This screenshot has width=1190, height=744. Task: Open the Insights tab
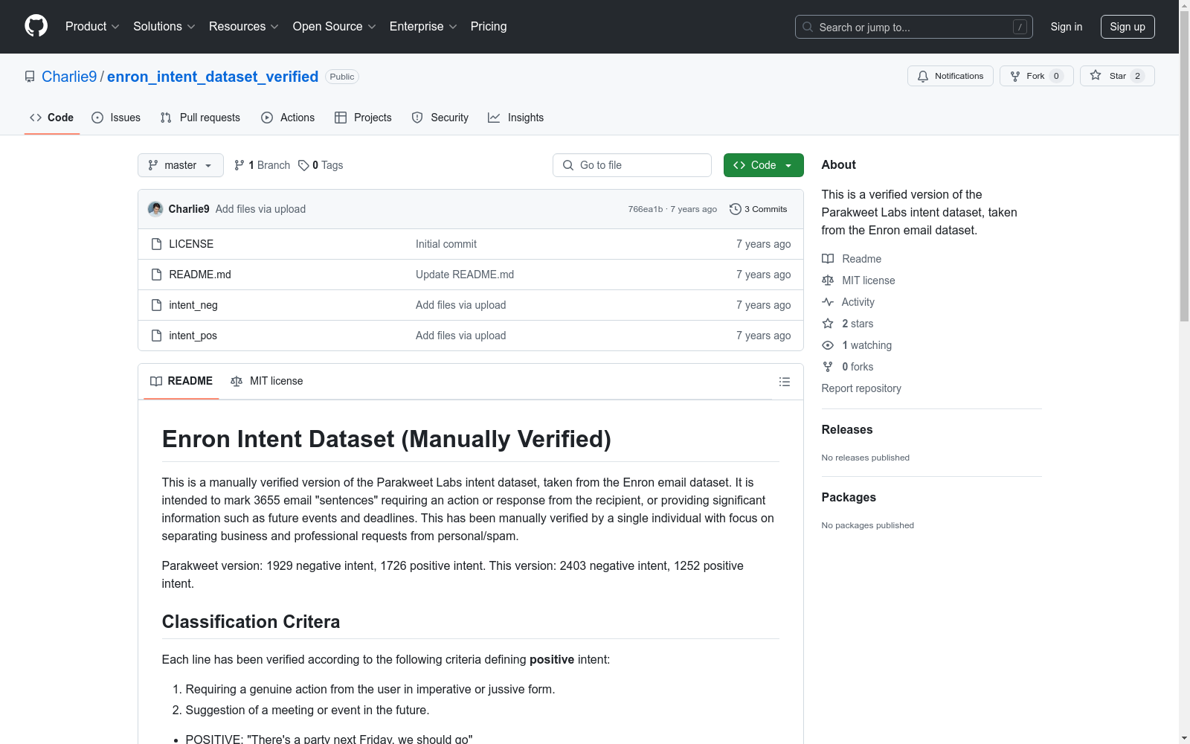(515, 118)
